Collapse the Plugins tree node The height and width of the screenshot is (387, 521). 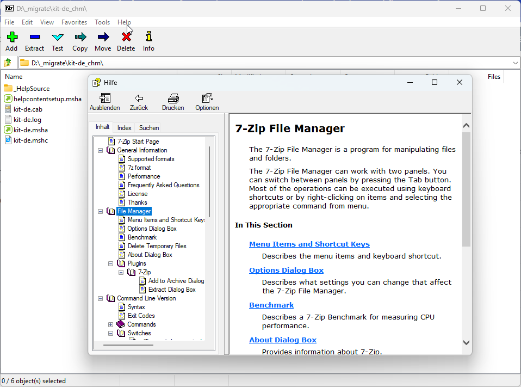(110, 263)
